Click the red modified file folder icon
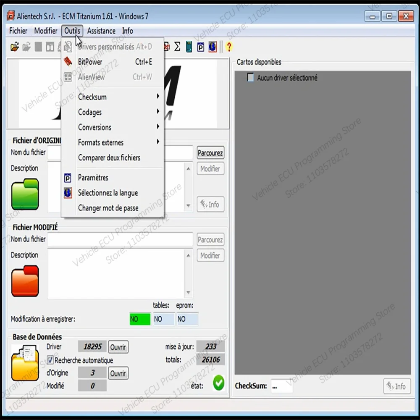 click(x=25, y=281)
